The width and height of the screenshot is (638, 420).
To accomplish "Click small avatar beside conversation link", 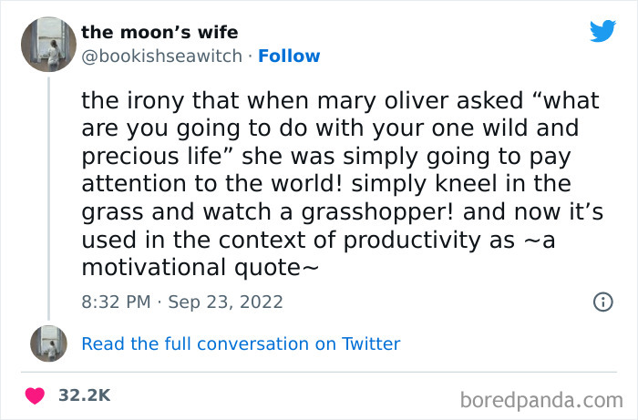I will coord(47,343).
